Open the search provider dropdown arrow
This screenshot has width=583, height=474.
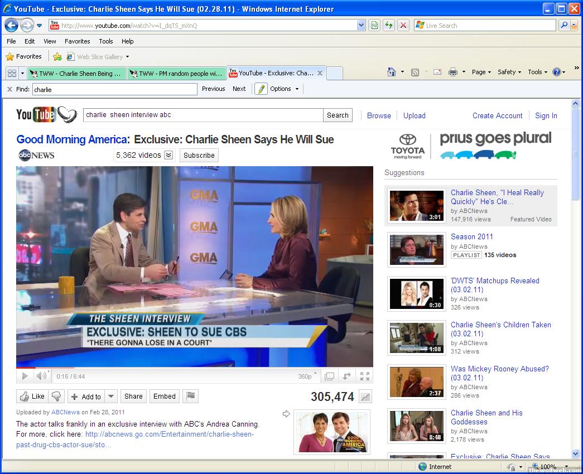[x=574, y=25]
